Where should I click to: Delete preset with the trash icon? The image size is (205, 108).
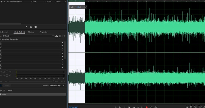coord(60,36)
